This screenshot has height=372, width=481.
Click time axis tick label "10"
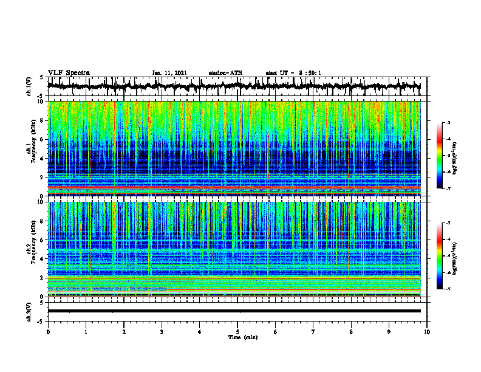pos(427,332)
